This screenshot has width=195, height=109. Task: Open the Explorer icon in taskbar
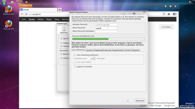click(12, 2)
